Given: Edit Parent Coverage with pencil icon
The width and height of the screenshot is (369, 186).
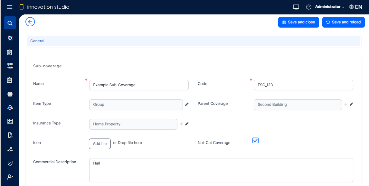Looking at the screenshot, I should coord(351,104).
